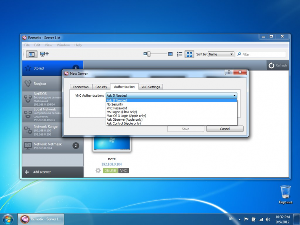Screen dimensions: 300x225
Task: Click the help question mark in New Server
Action: 229,72
